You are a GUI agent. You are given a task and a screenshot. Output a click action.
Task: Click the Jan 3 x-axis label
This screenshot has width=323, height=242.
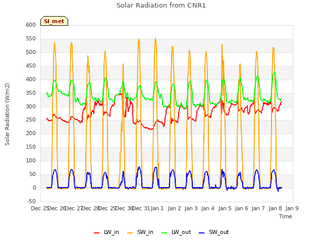191,208
